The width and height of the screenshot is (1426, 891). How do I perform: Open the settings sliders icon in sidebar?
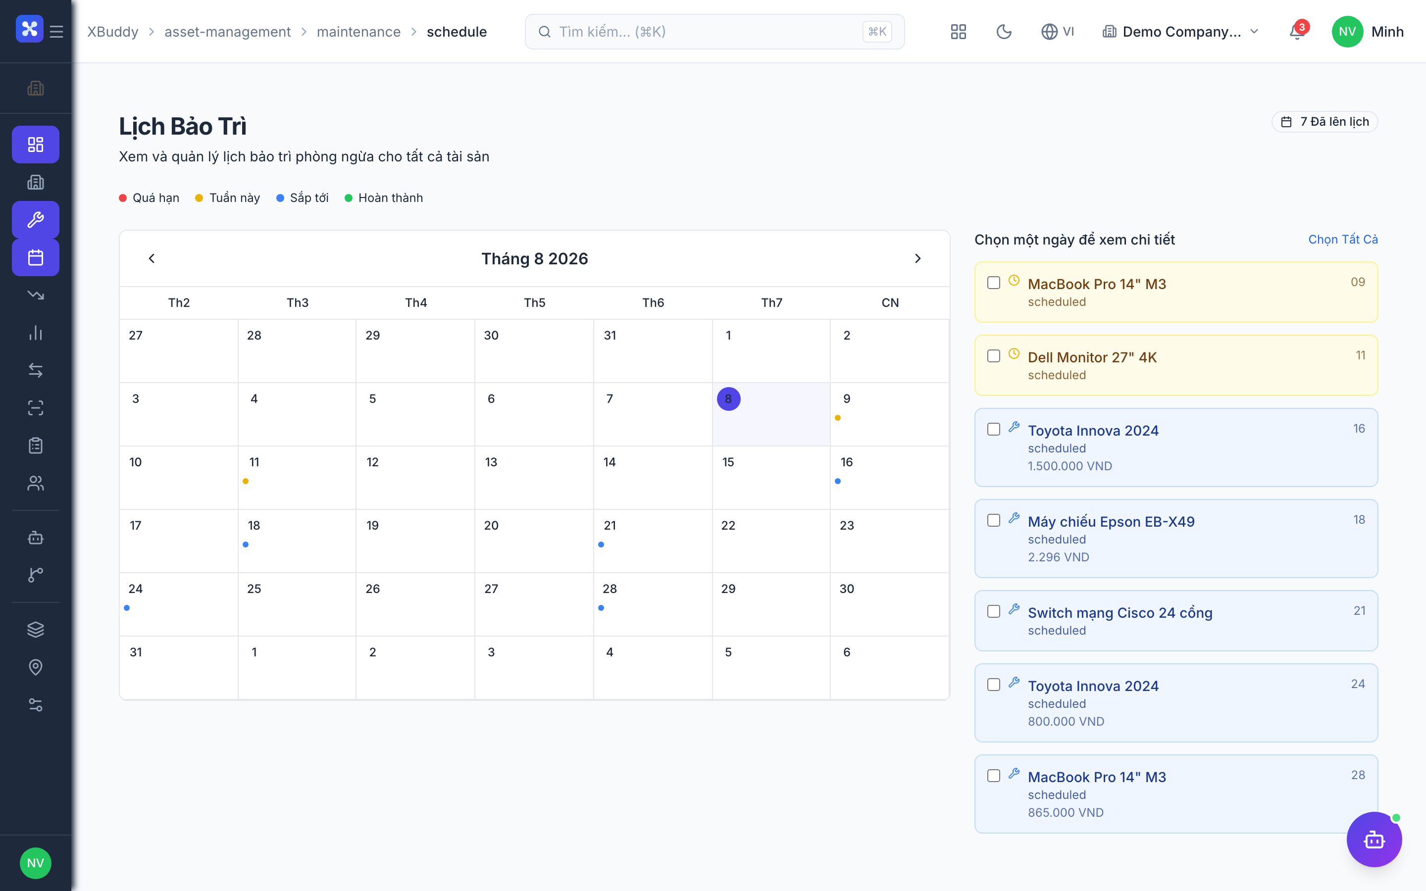[35, 705]
